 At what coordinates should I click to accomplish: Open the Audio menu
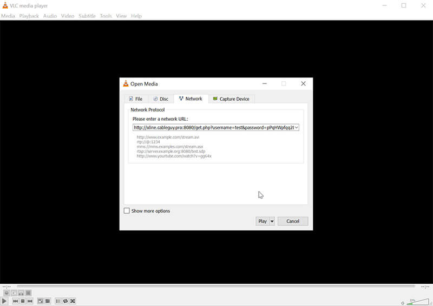(50, 16)
